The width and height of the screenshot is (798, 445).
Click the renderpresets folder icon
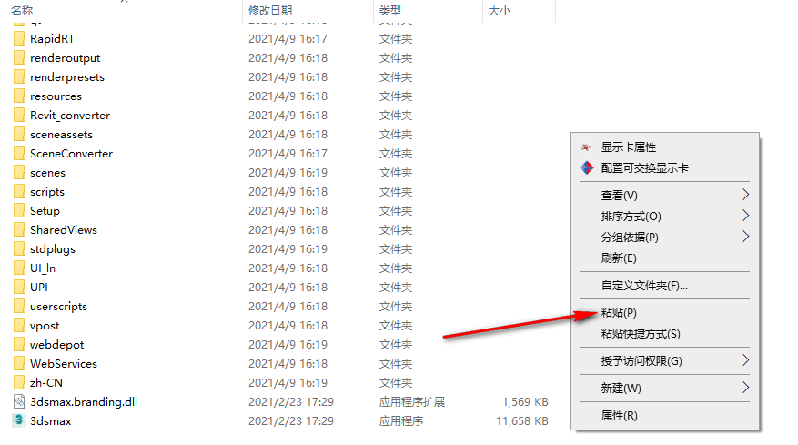[x=19, y=76]
